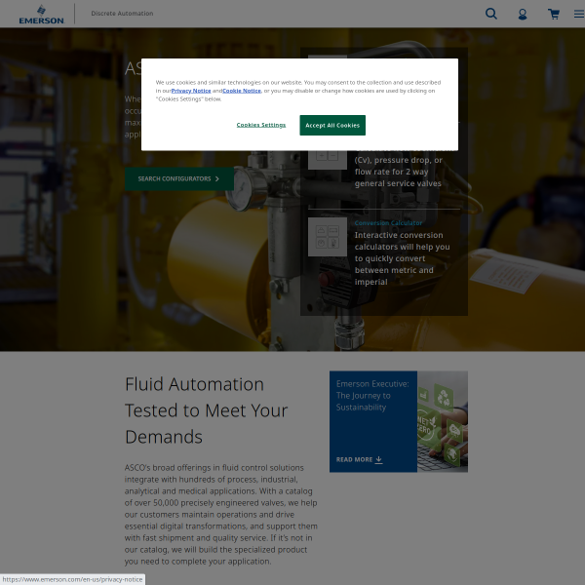Open the hamburger menu

point(579,14)
